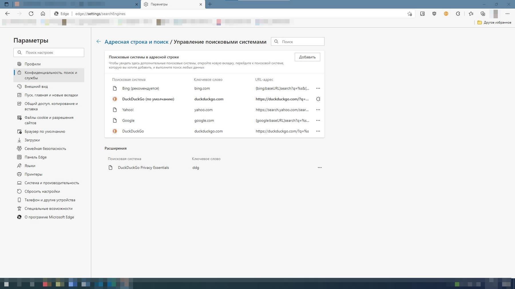This screenshot has height=289, width=515.
Task: Click the Ключевое слово column header in top table
Action: (208, 80)
